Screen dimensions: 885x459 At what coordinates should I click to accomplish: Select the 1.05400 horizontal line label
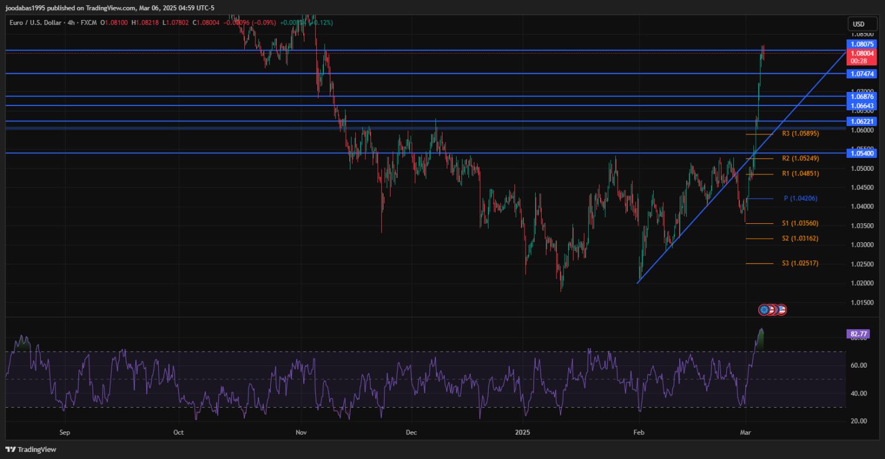click(x=862, y=153)
